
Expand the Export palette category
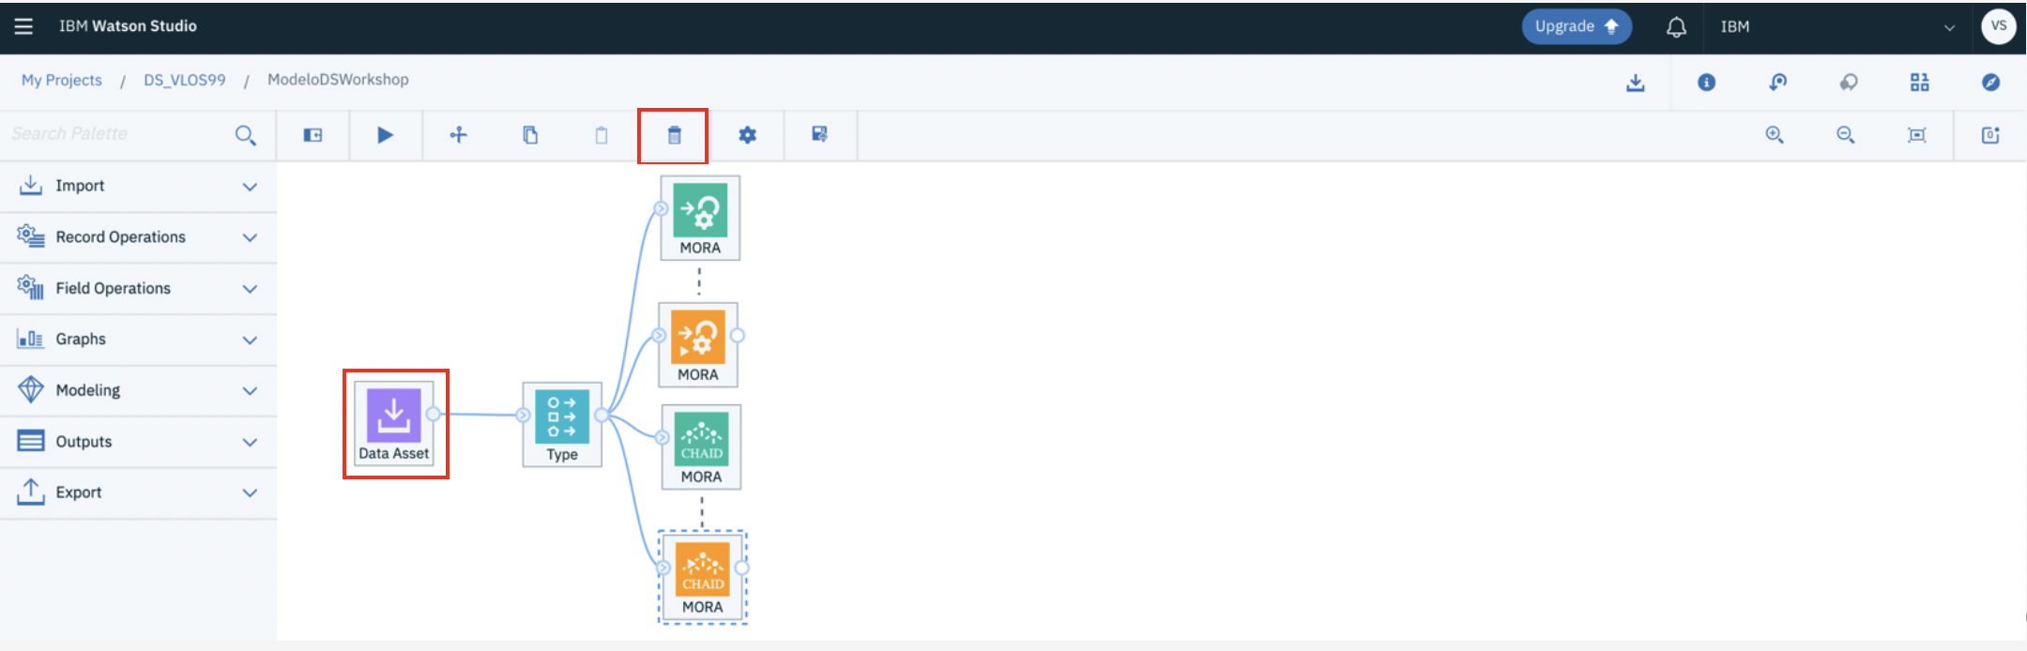pos(138,492)
